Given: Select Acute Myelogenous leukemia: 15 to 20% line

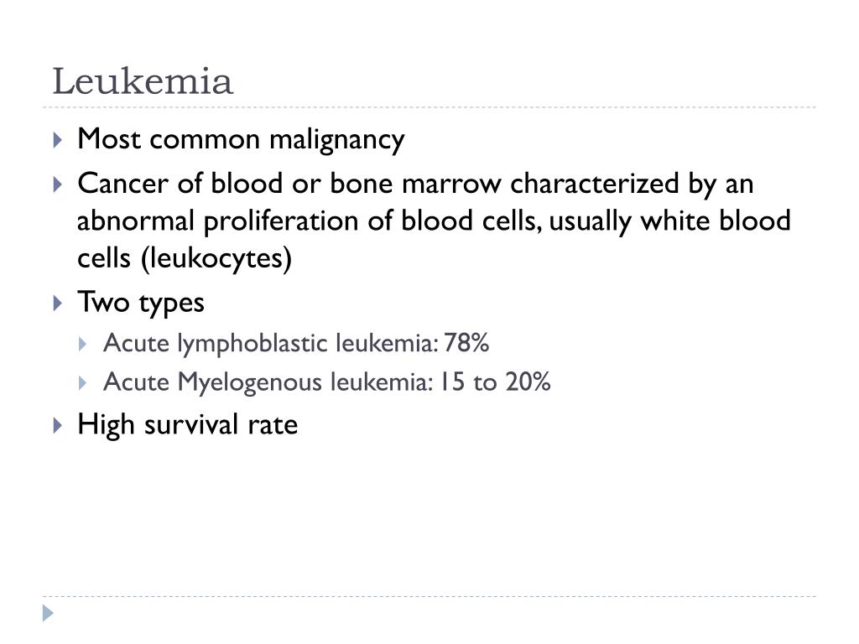Looking at the screenshot, I should pyautogui.click(x=326, y=382).
